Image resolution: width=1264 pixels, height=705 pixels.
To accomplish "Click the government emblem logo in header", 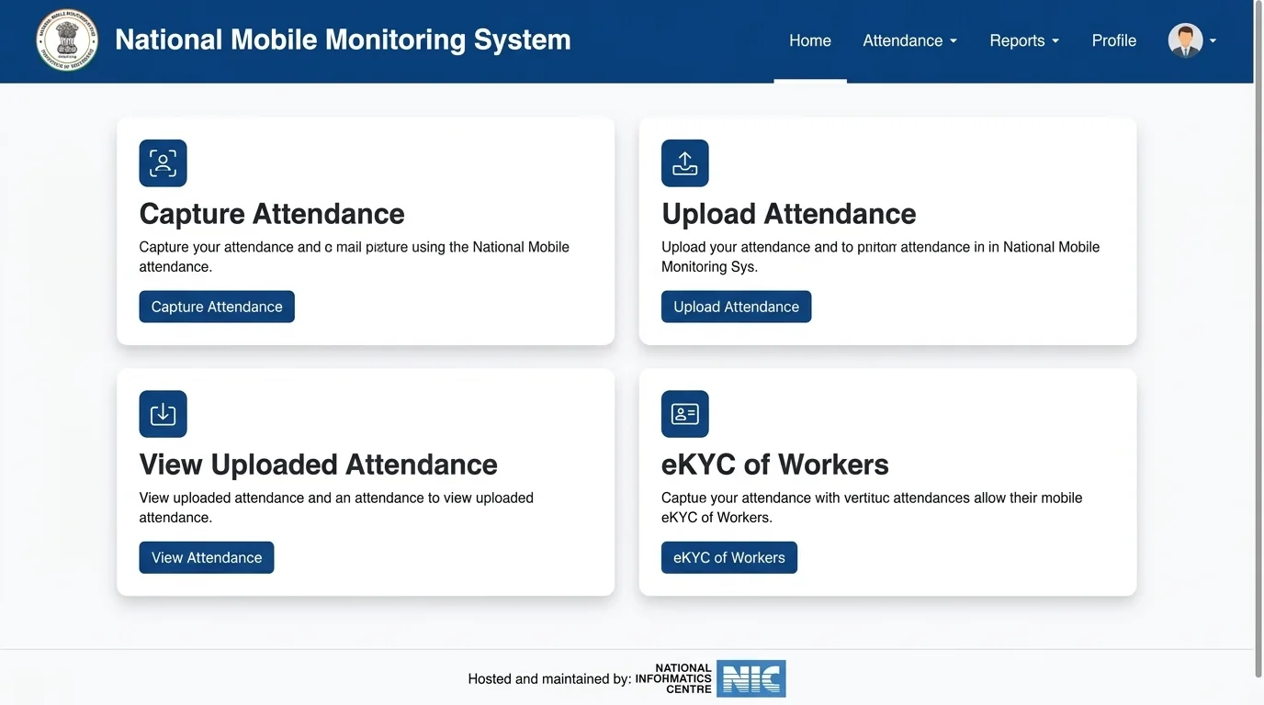I will (67, 40).
